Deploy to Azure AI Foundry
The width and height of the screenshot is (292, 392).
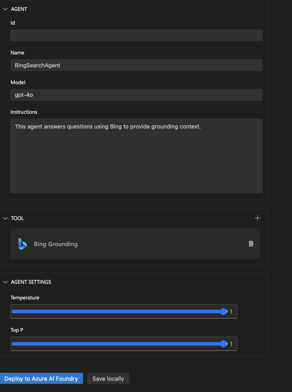pyautogui.click(x=41, y=379)
